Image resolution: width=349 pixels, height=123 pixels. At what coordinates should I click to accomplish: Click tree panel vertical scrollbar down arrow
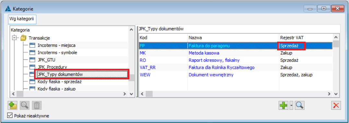[131, 94]
